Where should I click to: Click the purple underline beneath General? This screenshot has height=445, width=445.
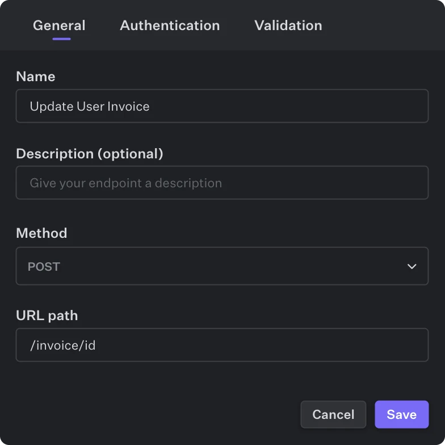click(61, 39)
